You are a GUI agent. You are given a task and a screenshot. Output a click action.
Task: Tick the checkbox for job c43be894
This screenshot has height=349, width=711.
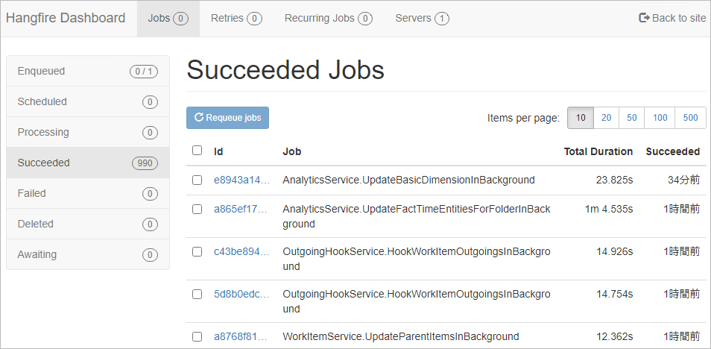tap(197, 251)
